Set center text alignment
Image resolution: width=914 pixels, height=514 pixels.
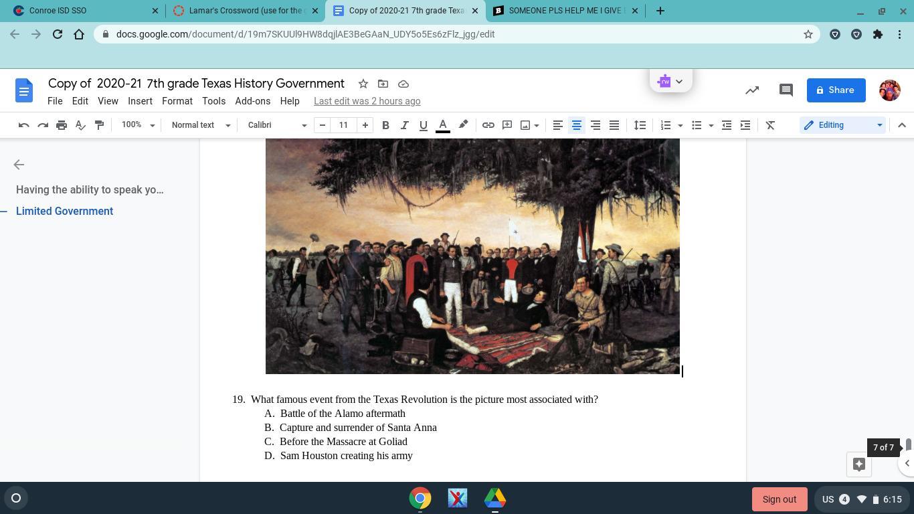tap(576, 125)
